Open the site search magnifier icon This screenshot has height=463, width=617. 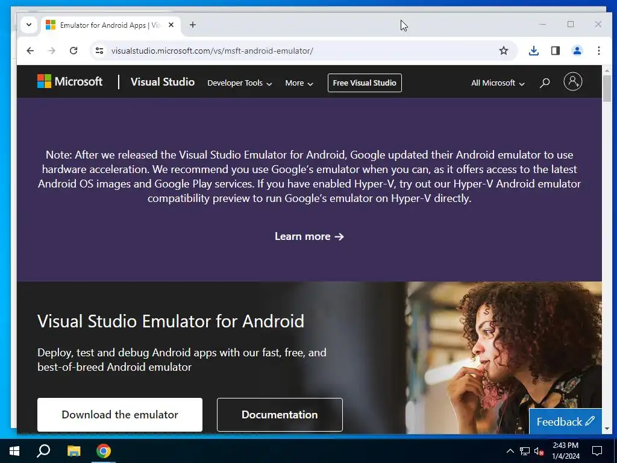coord(545,83)
